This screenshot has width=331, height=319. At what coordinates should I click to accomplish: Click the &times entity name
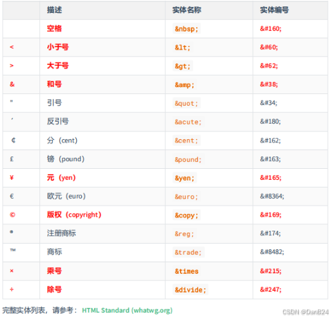click(x=186, y=271)
